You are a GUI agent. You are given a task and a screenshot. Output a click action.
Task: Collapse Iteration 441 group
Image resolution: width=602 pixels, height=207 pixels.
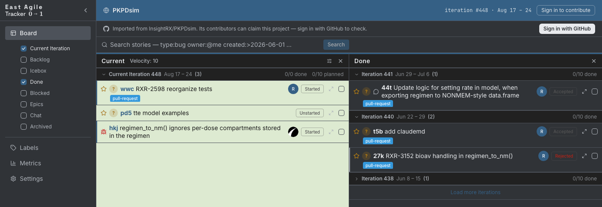pos(356,74)
